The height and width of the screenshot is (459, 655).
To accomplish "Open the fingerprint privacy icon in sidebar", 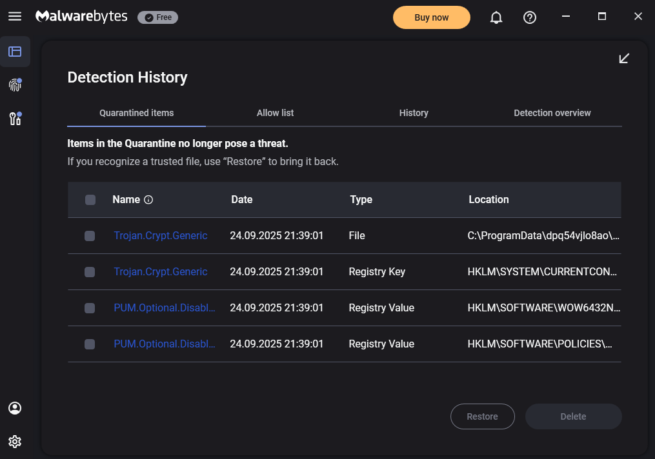I will (15, 85).
